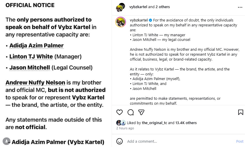Screen dimensions: 245x147
Task: Click the '2 hours ago' timestamp
Action: point(125,128)
